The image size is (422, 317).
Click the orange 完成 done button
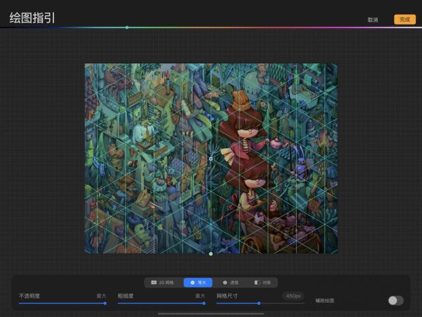click(405, 19)
